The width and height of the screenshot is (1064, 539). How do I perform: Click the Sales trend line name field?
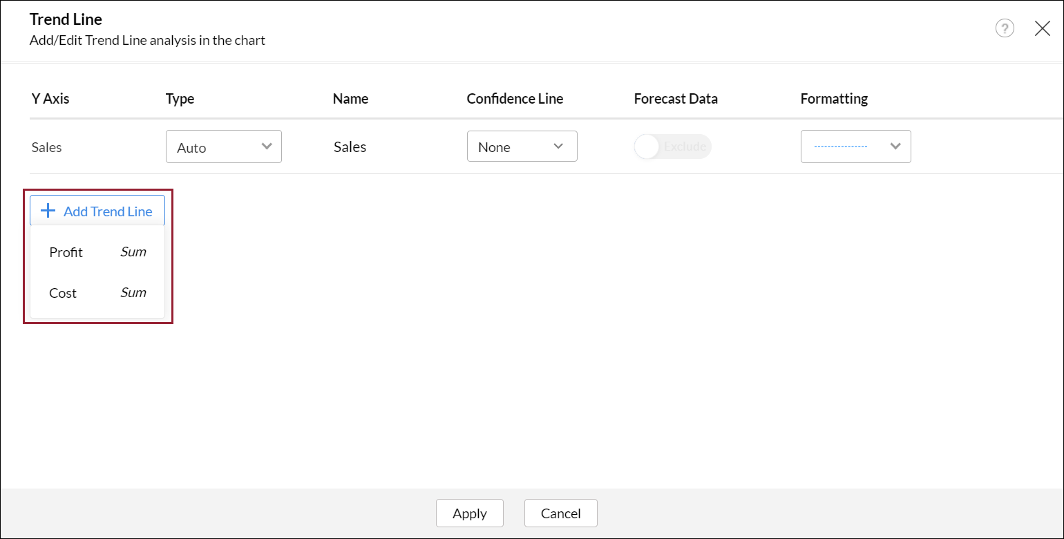point(350,147)
